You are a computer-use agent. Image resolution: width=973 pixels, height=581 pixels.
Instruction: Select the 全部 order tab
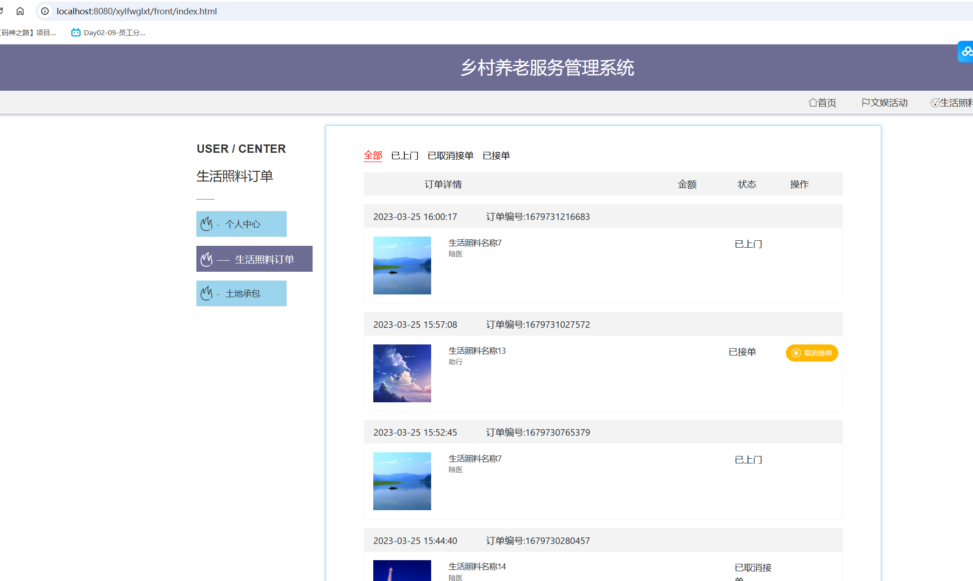[x=373, y=156]
